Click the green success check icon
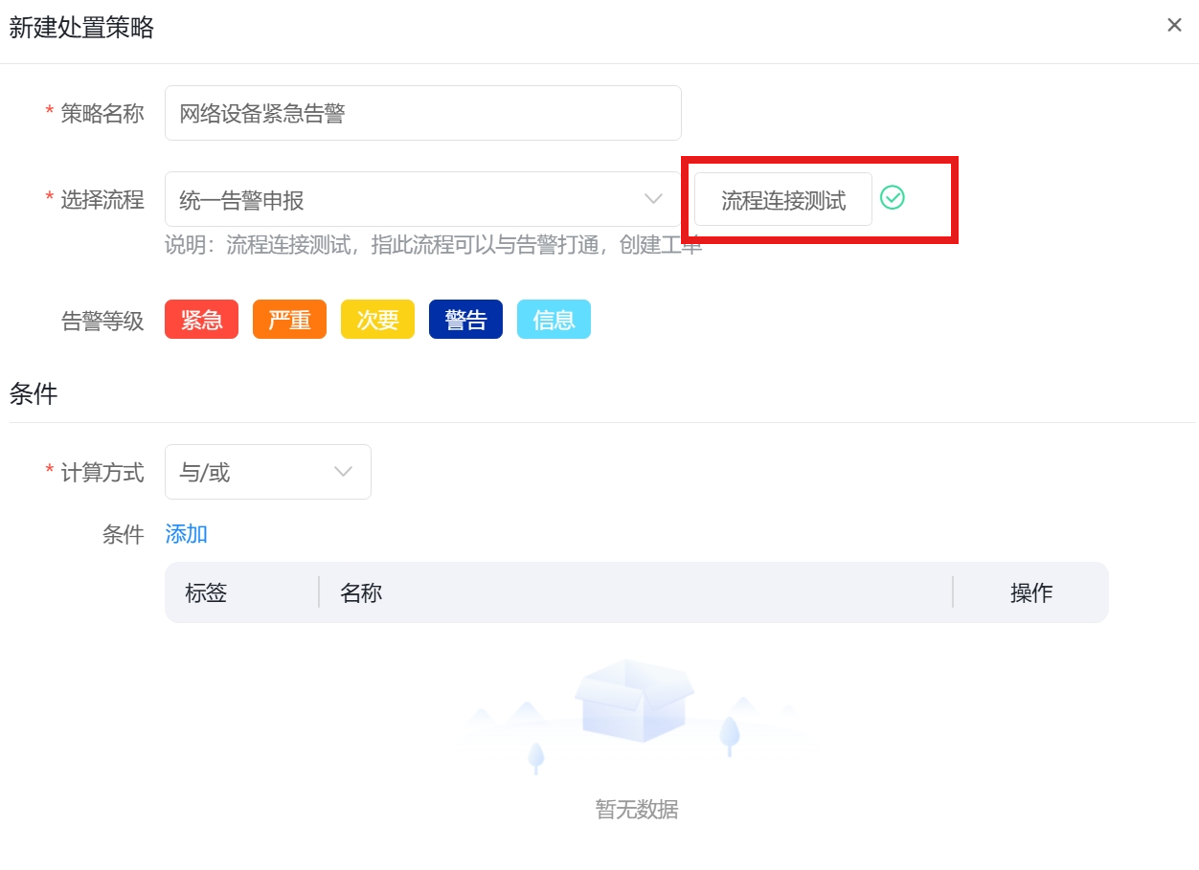The height and width of the screenshot is (870, 1199). pos(893,198)
